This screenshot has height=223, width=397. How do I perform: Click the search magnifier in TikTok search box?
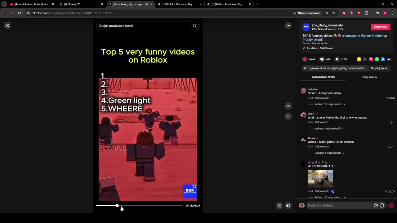(195, 26)
